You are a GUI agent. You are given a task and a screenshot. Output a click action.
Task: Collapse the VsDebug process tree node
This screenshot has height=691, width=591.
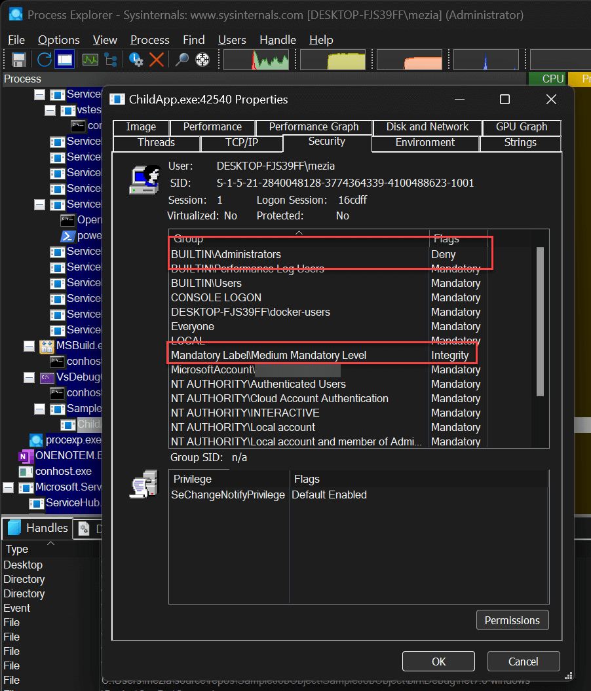pos(29,377)
